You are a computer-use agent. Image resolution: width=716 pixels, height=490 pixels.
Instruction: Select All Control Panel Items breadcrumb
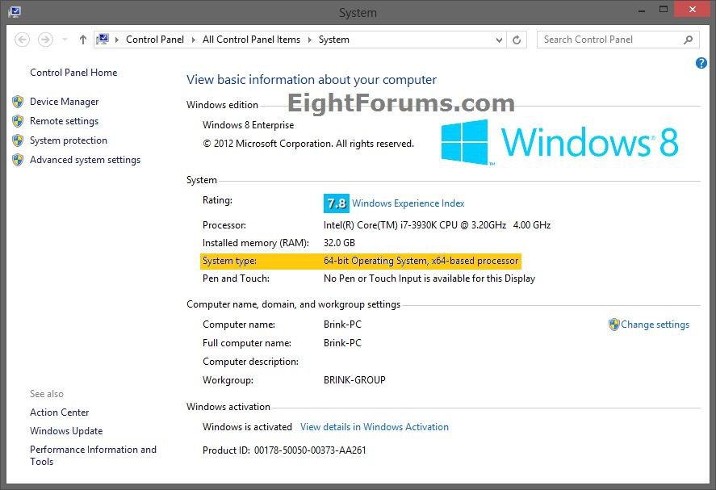click(x=251, y=40)
